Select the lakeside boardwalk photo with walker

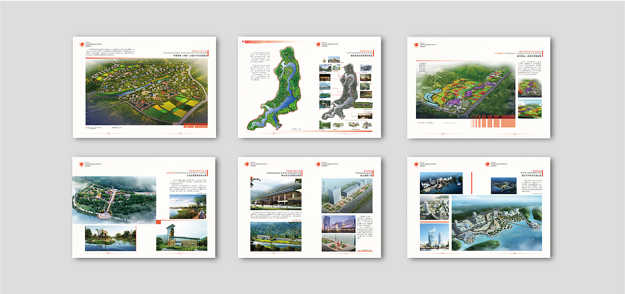[x=187, y=207]
